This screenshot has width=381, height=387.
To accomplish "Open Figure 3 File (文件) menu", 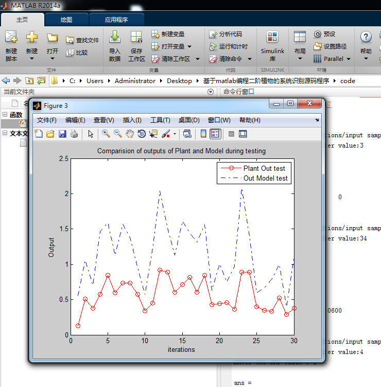I will pyautogui.click(x=46, y=120).
